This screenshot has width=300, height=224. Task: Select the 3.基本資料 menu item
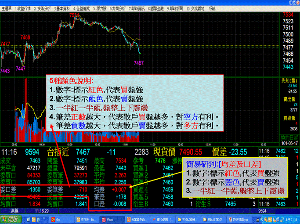click(63, 8)
